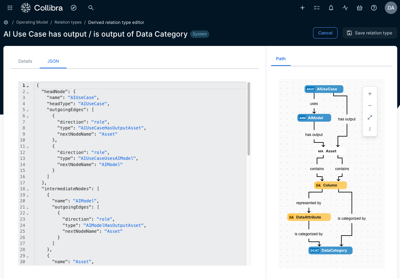Collapse the headNode fold at line 2
Screen dimensions: 400x279
point(28,92)
